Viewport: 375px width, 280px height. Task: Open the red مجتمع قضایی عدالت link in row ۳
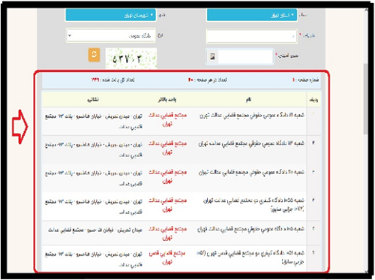pos(167,176)
